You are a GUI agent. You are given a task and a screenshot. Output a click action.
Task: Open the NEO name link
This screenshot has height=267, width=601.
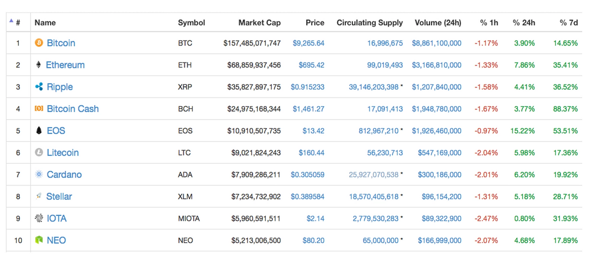coord(56,240)
